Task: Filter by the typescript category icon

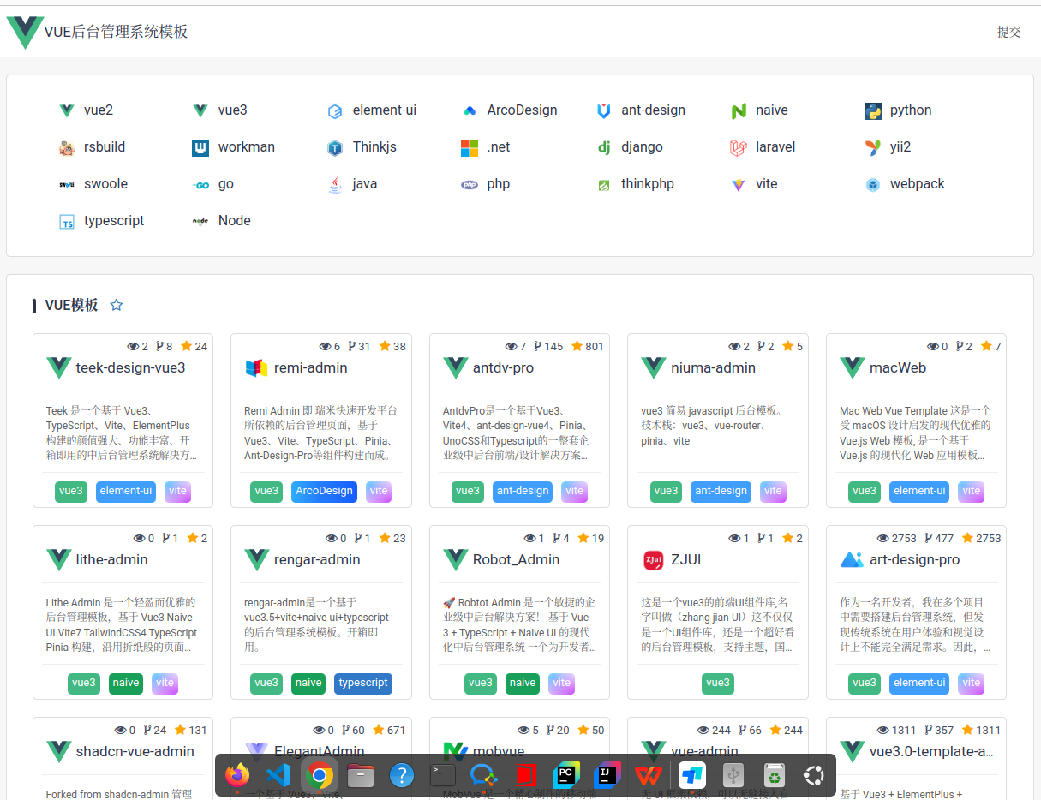Action: tap(67, 221)
